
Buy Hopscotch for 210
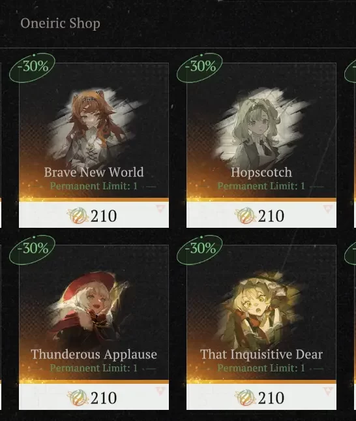click(261, 215)
